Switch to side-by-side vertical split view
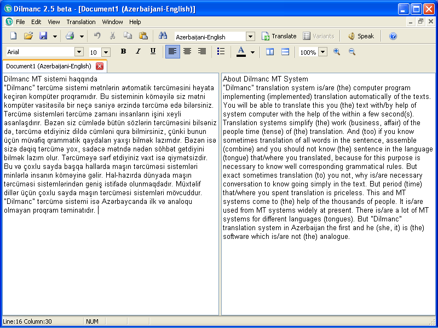The image size is (438, 328). (270, 52)
